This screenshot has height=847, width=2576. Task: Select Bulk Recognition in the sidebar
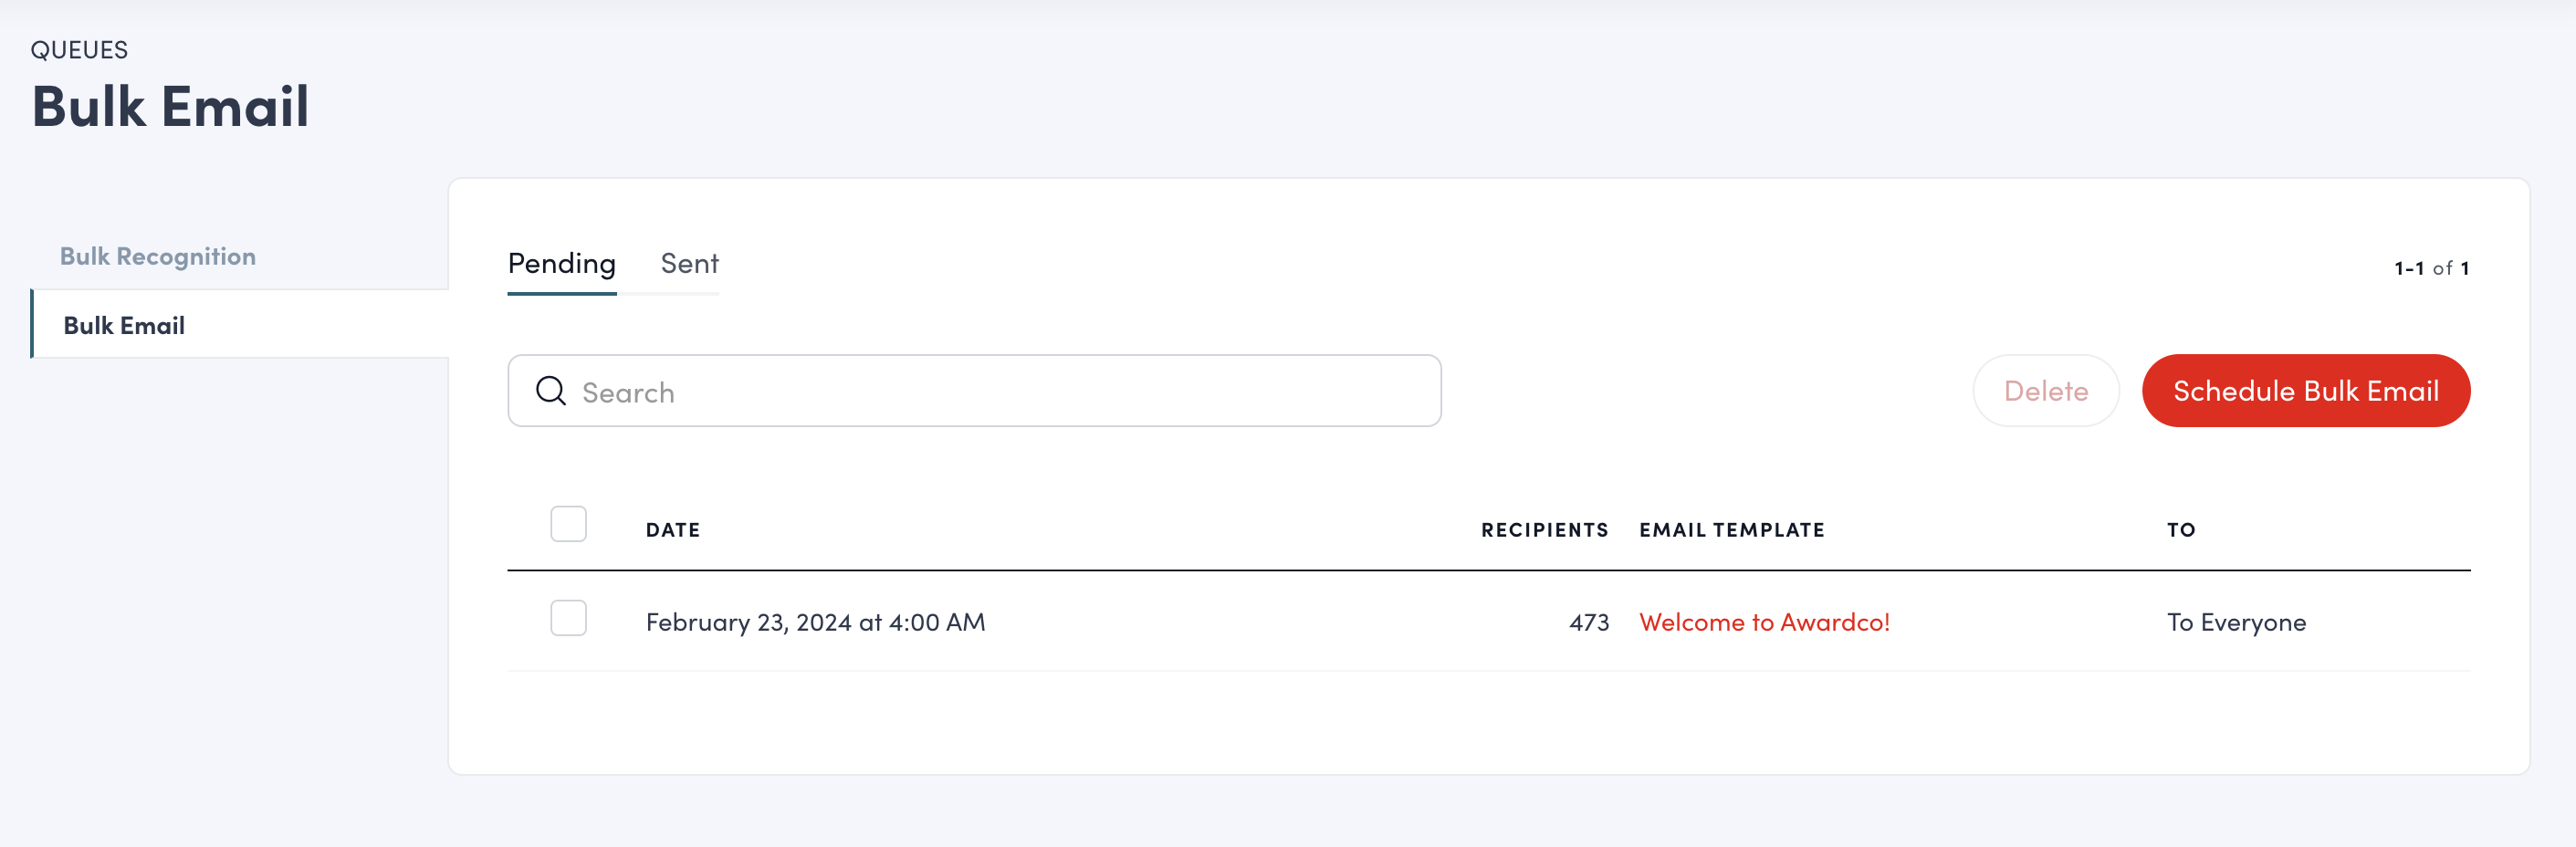coord(157,256)
